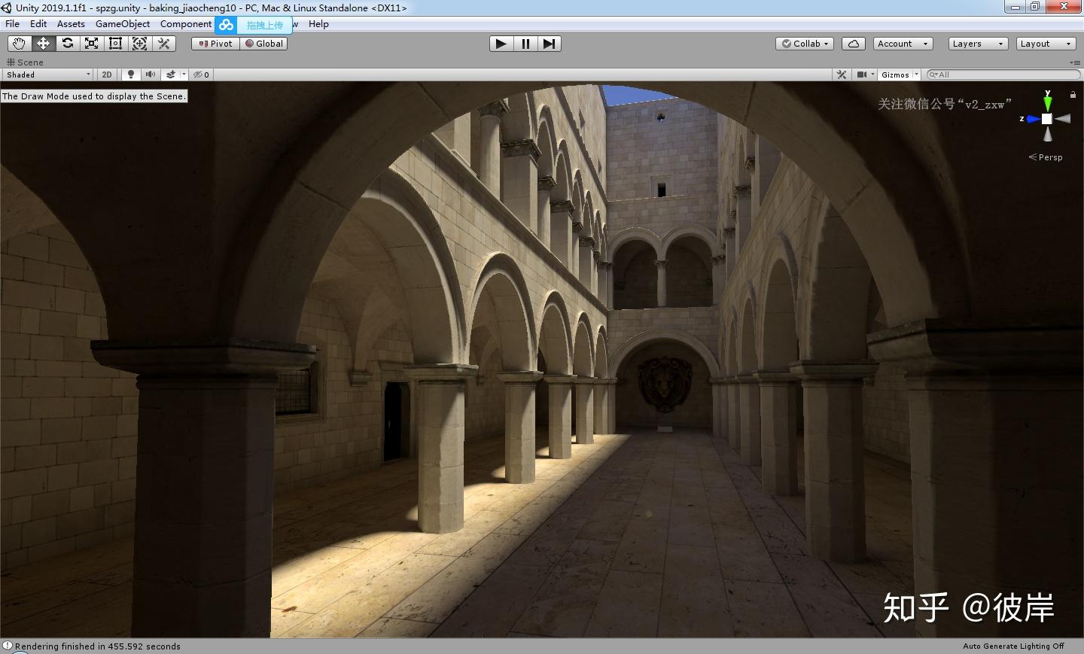1084x654 pixels.
Task: Step forward one frame
Action: (550, 44)
